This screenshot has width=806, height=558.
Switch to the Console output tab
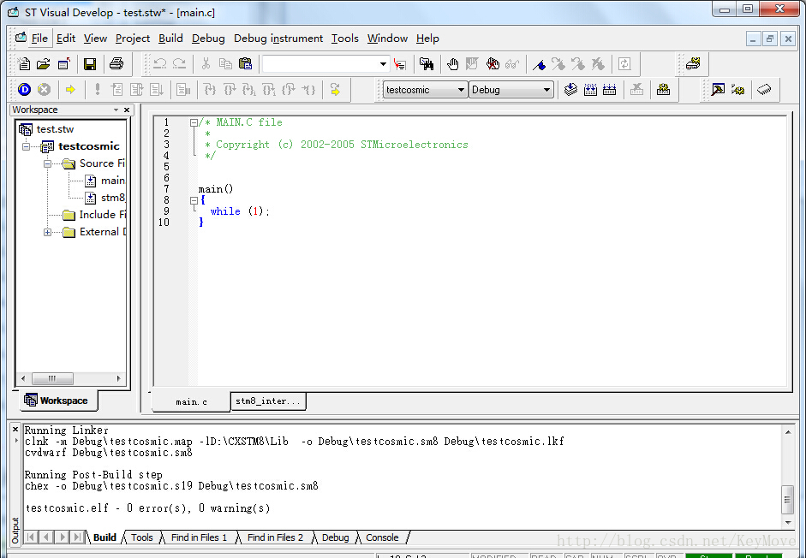382,537
